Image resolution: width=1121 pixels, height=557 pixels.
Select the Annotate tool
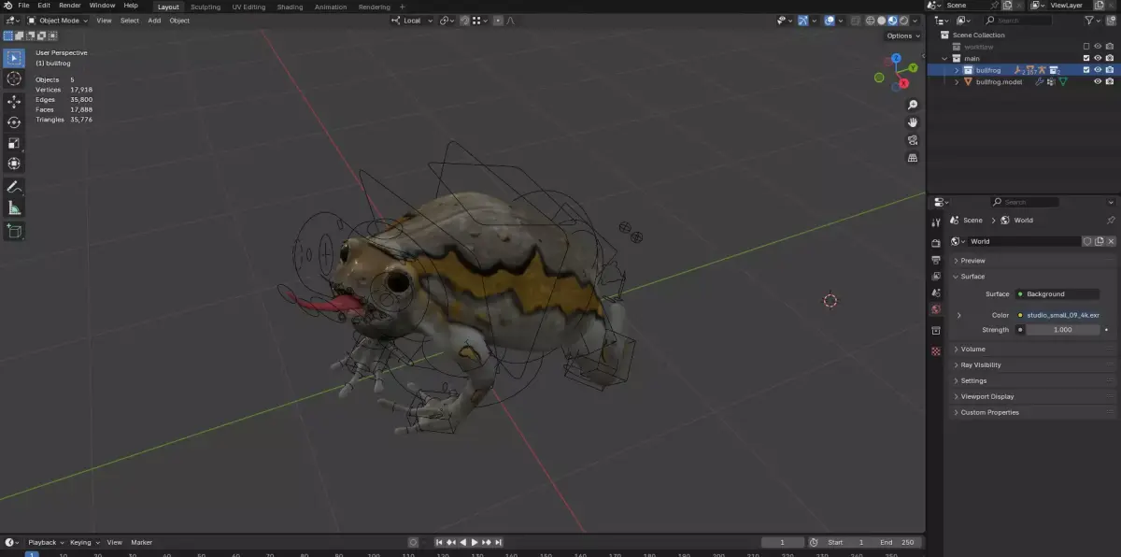[14, 187]
